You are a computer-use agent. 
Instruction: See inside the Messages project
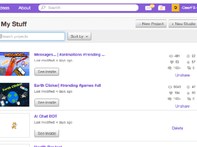coord(47,72)
